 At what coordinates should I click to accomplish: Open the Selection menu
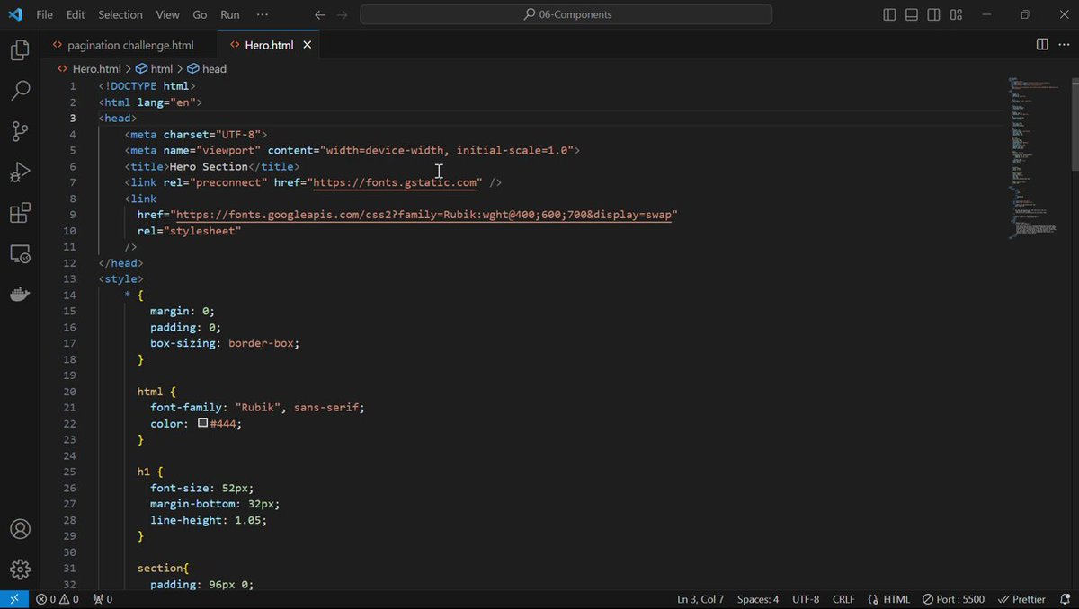tap(120, 14)
